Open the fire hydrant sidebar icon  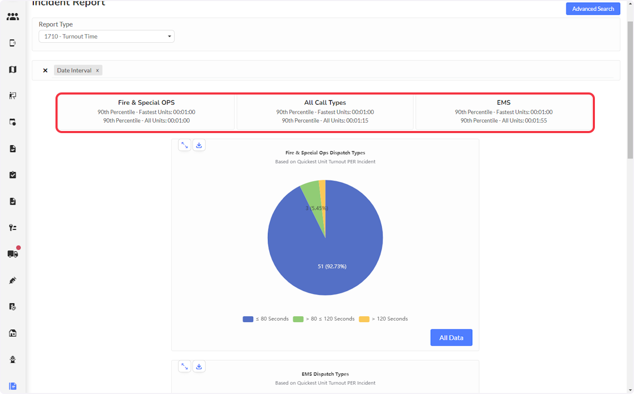click(13, 360)
